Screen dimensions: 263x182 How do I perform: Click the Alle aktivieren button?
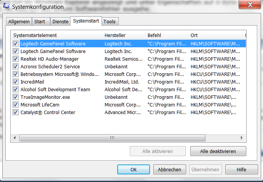[158, 151]
